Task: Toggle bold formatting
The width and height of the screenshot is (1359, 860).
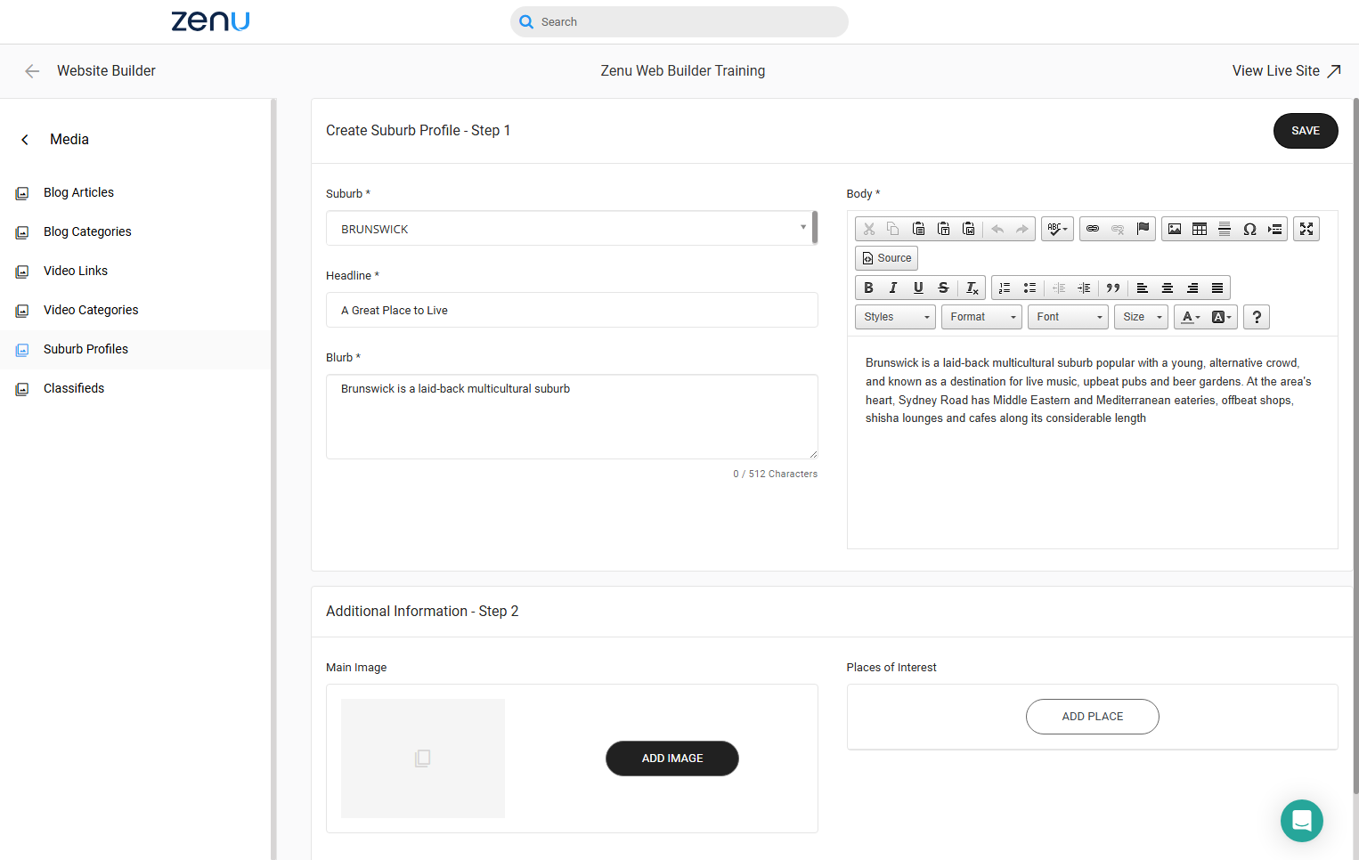Action: 868,288
